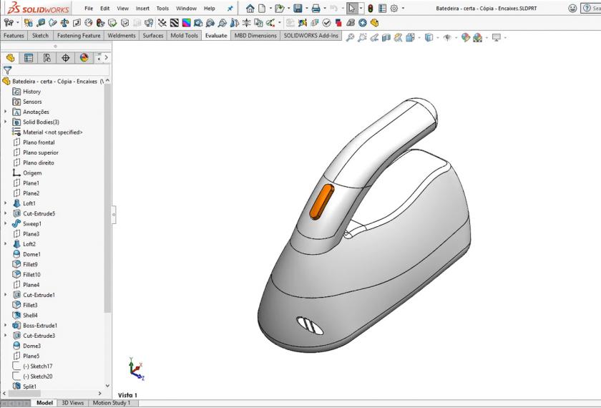Open the ConfigurationManager panel tab
The width and height of the screenshot is (601, 408).
pos(47,58)
